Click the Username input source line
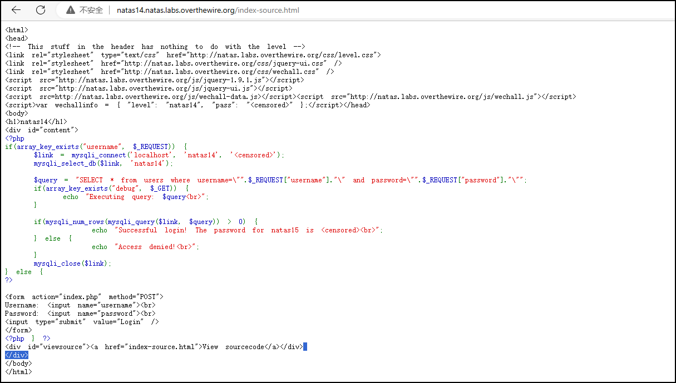This screenshot has width=676, height=383. [x=80, y=305]
